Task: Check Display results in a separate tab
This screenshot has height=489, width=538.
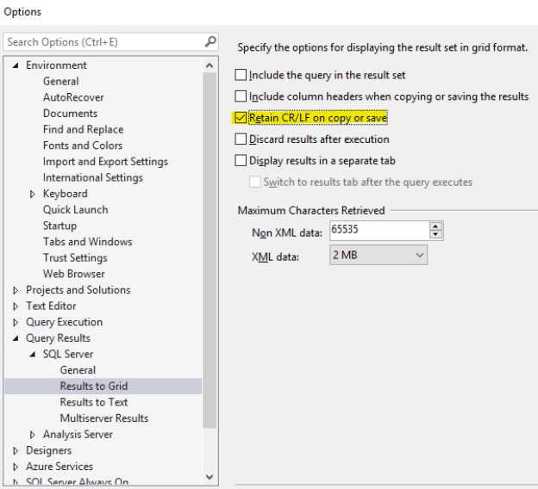Action: pyautogui.click(x=241, y=160)
